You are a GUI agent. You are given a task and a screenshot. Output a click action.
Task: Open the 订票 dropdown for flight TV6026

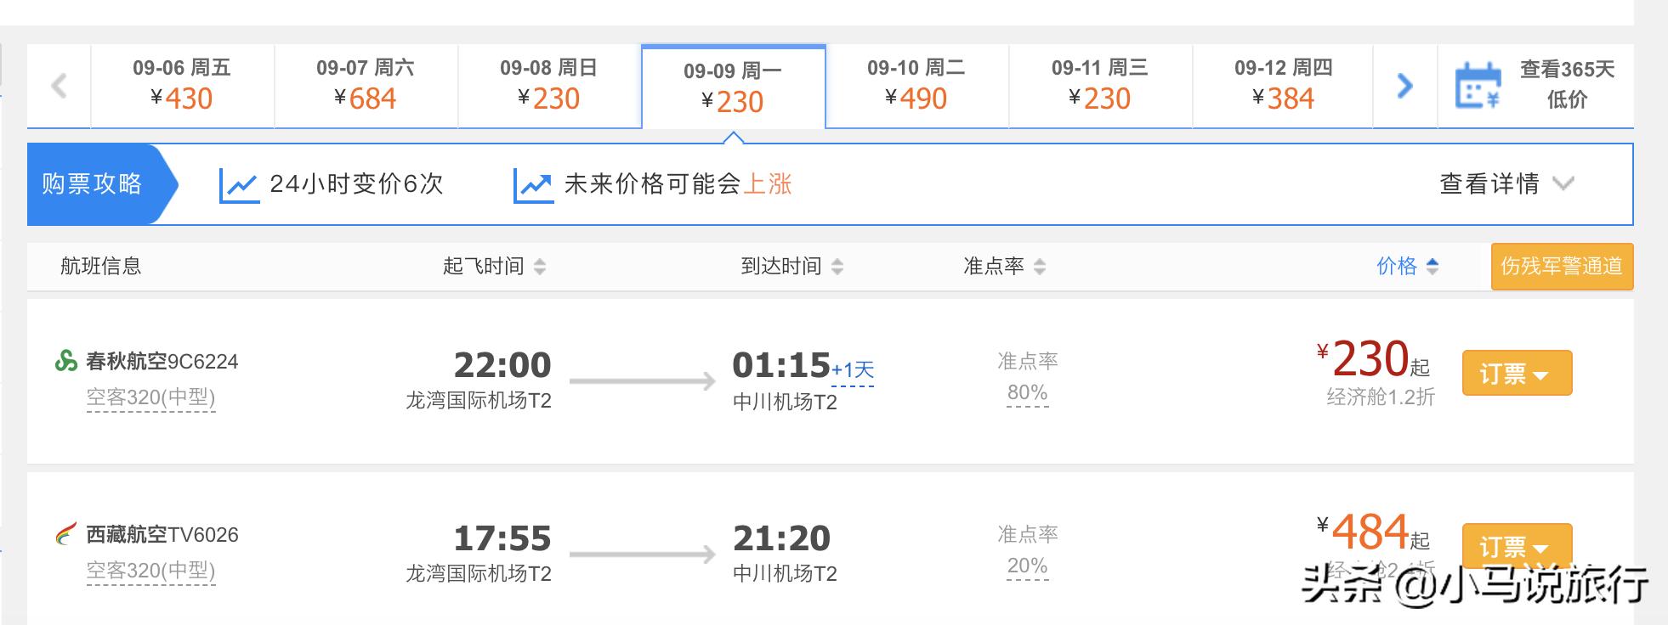1517,544
